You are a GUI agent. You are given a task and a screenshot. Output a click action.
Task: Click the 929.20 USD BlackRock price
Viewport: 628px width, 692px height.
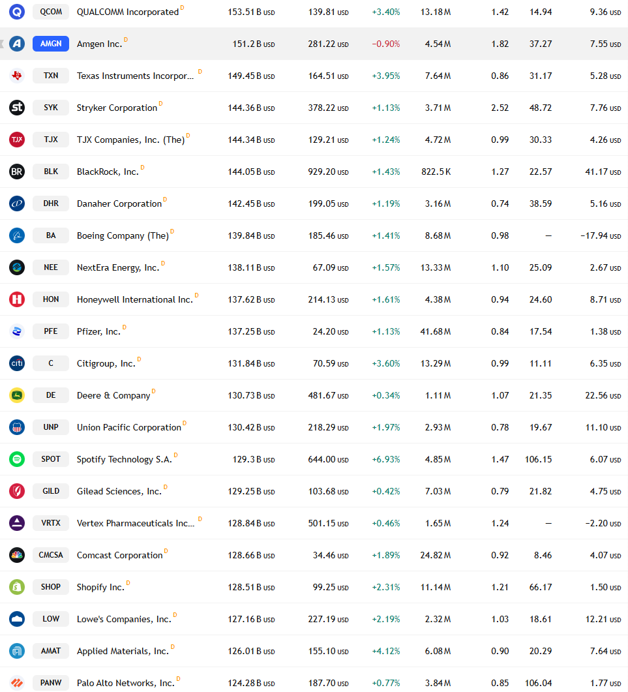coord(328,172)
